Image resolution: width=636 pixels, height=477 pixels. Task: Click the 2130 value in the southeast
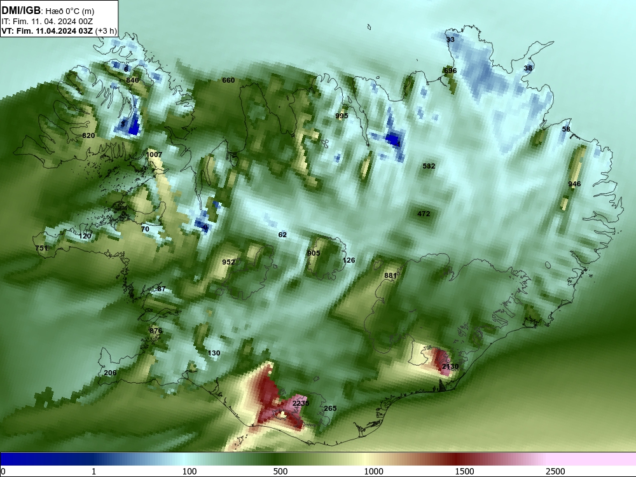pyautogui.click(x=450, y=366)
